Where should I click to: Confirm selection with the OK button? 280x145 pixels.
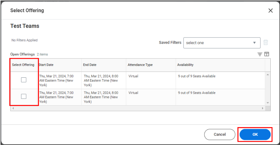[x=255, y=134]
